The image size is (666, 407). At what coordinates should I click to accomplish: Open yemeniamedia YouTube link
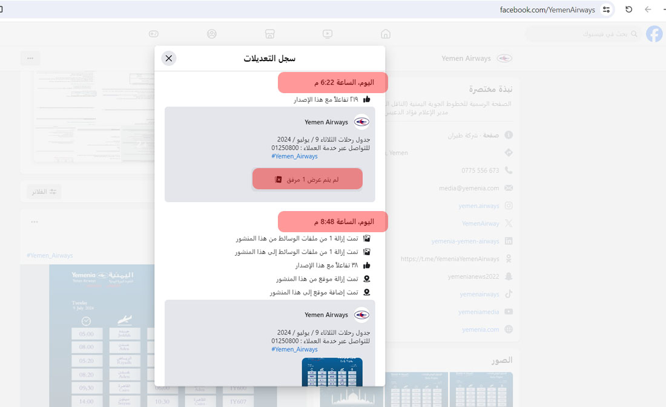479,312
